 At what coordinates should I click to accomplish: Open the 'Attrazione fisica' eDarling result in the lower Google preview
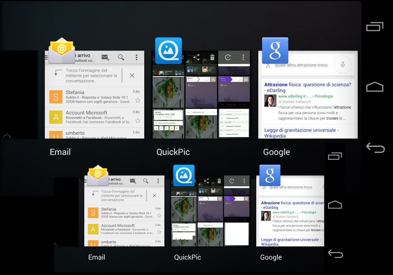pos(292,205)
